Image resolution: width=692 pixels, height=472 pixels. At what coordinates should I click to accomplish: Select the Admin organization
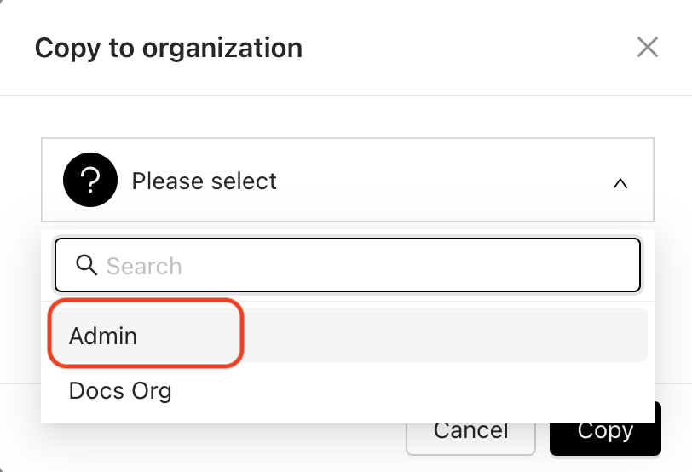click(103, 336)
